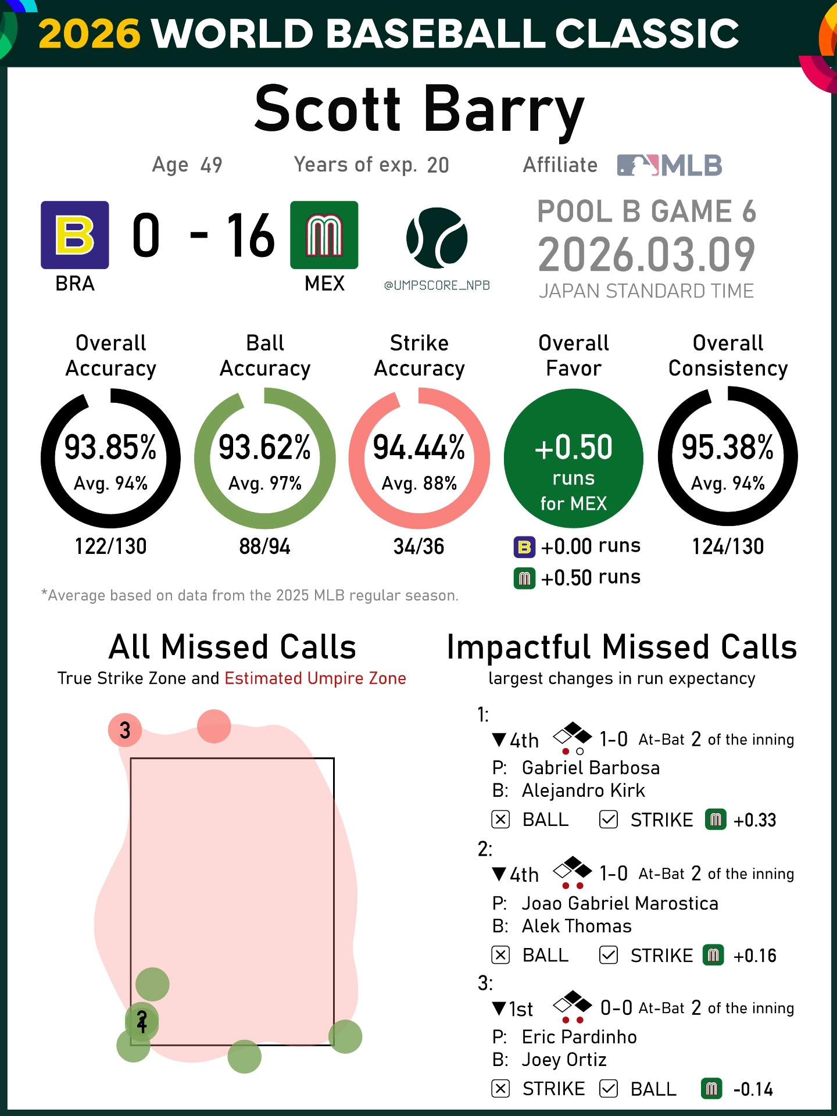Click the X box beside BALL, call 1
The height and width of the screenshot is (1116, 837).
(x=500, y=820)
